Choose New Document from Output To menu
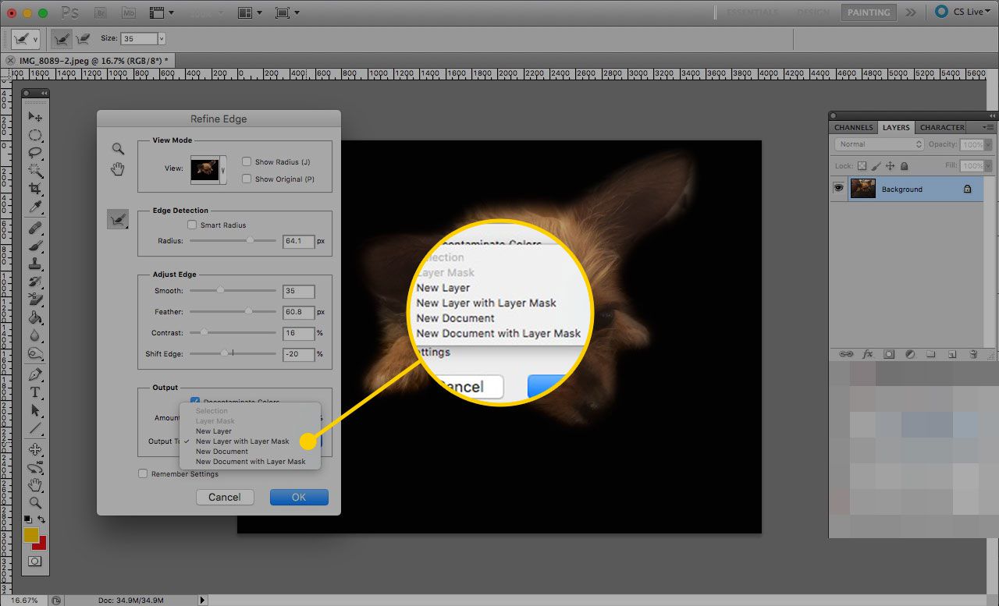The image size is (999, 606). pyautogui.click(x=222, y=452)
